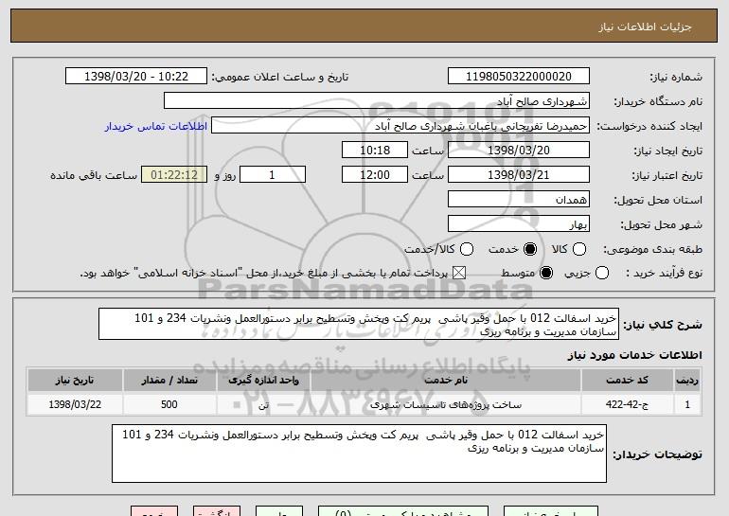Viewport: 729px width, 516px height.
Task: Click the countdown timer 01:22:12
Action: 174,175
